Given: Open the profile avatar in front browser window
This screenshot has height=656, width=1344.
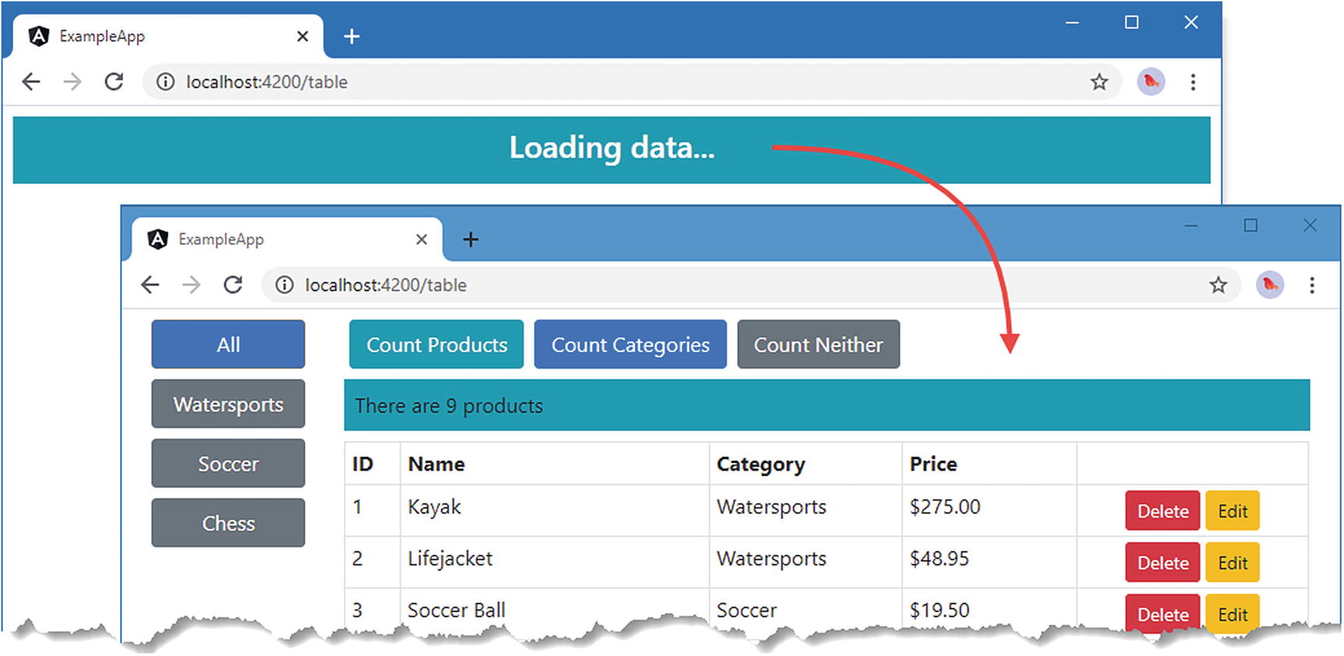Looking at the screenshot, I should pos(1270,285).
